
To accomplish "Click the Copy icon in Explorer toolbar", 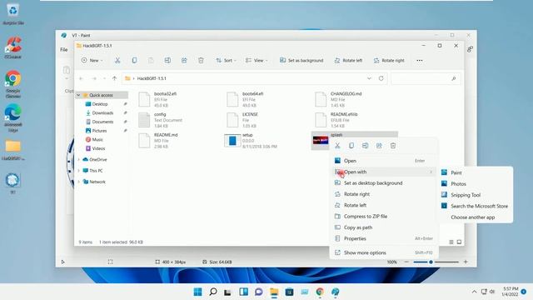I will (134, 60).
